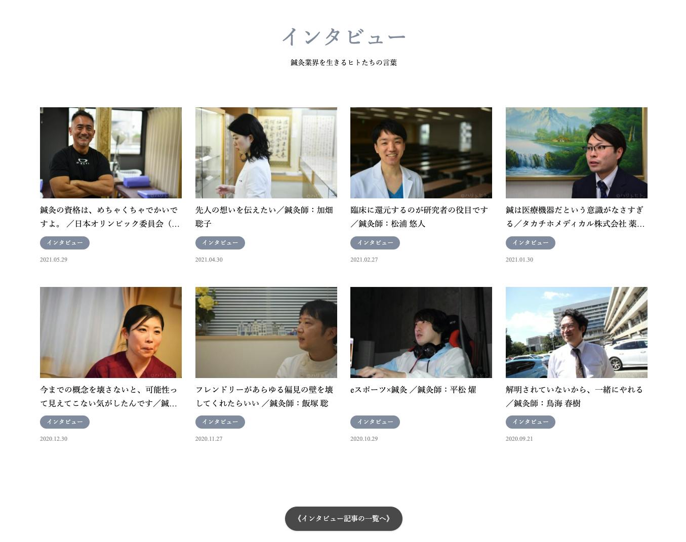Open article 鍼灸の資格は、めちゃくちゃでかいですよ
Screen dimensions: 686x542
point(110,217)
